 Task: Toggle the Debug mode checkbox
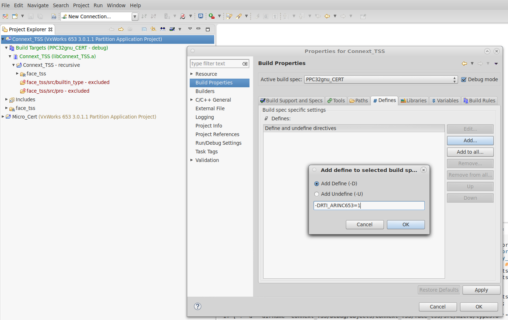464,79
